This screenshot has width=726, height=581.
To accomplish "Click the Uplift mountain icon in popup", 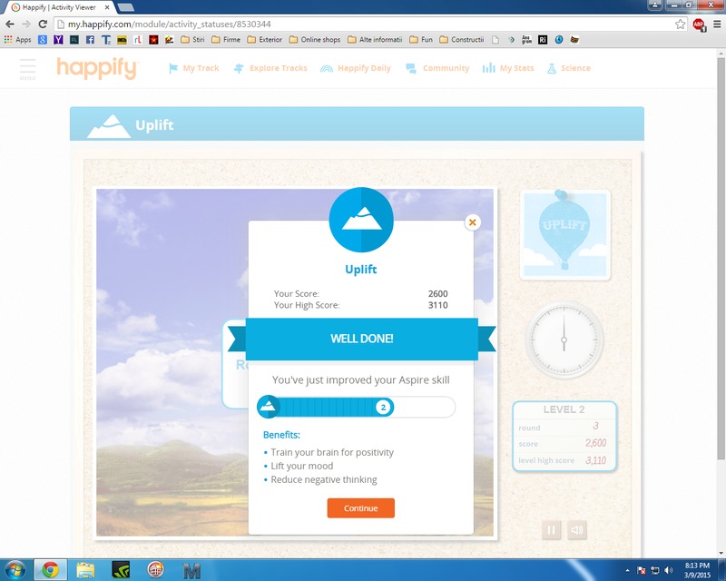I will click(x=361, y=220).
